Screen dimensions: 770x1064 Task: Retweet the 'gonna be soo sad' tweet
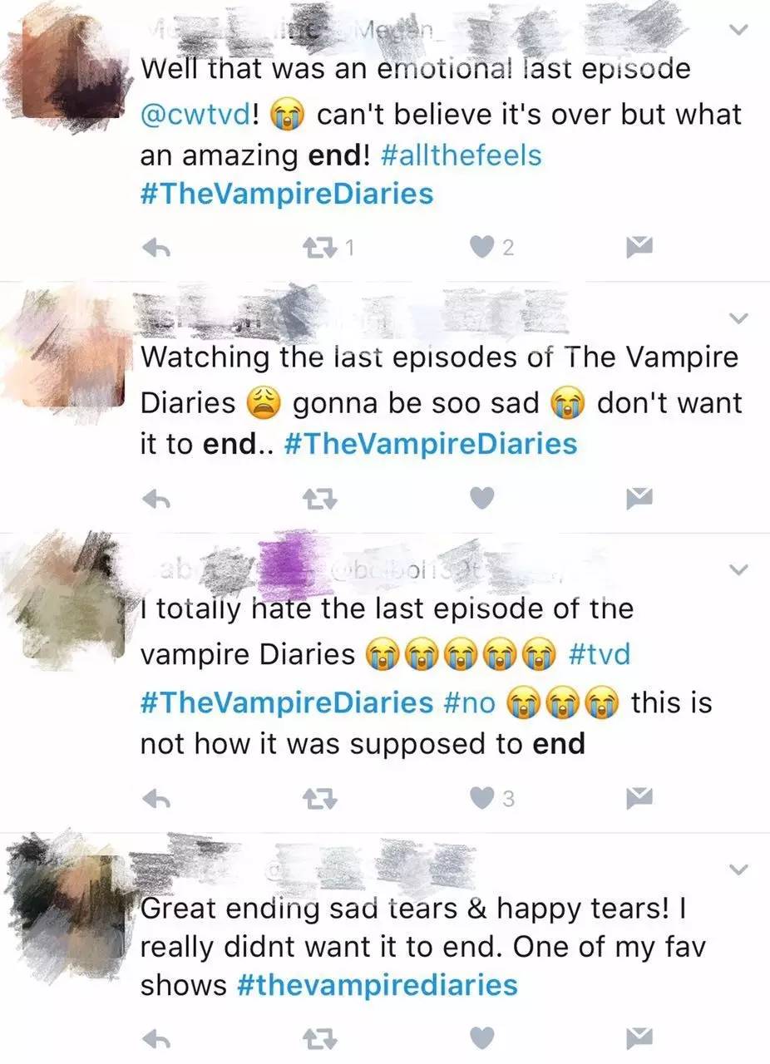pyautogui.click(x=318, y=498)
